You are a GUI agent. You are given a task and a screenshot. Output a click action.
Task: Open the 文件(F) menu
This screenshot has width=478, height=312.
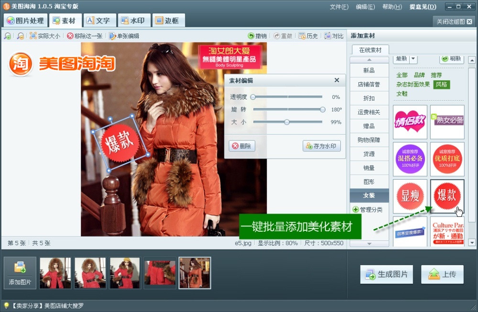coord(339,7)
